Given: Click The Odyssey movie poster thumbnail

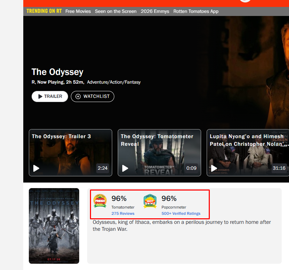Looking at the screenshot, I should (x=54, y=226).
